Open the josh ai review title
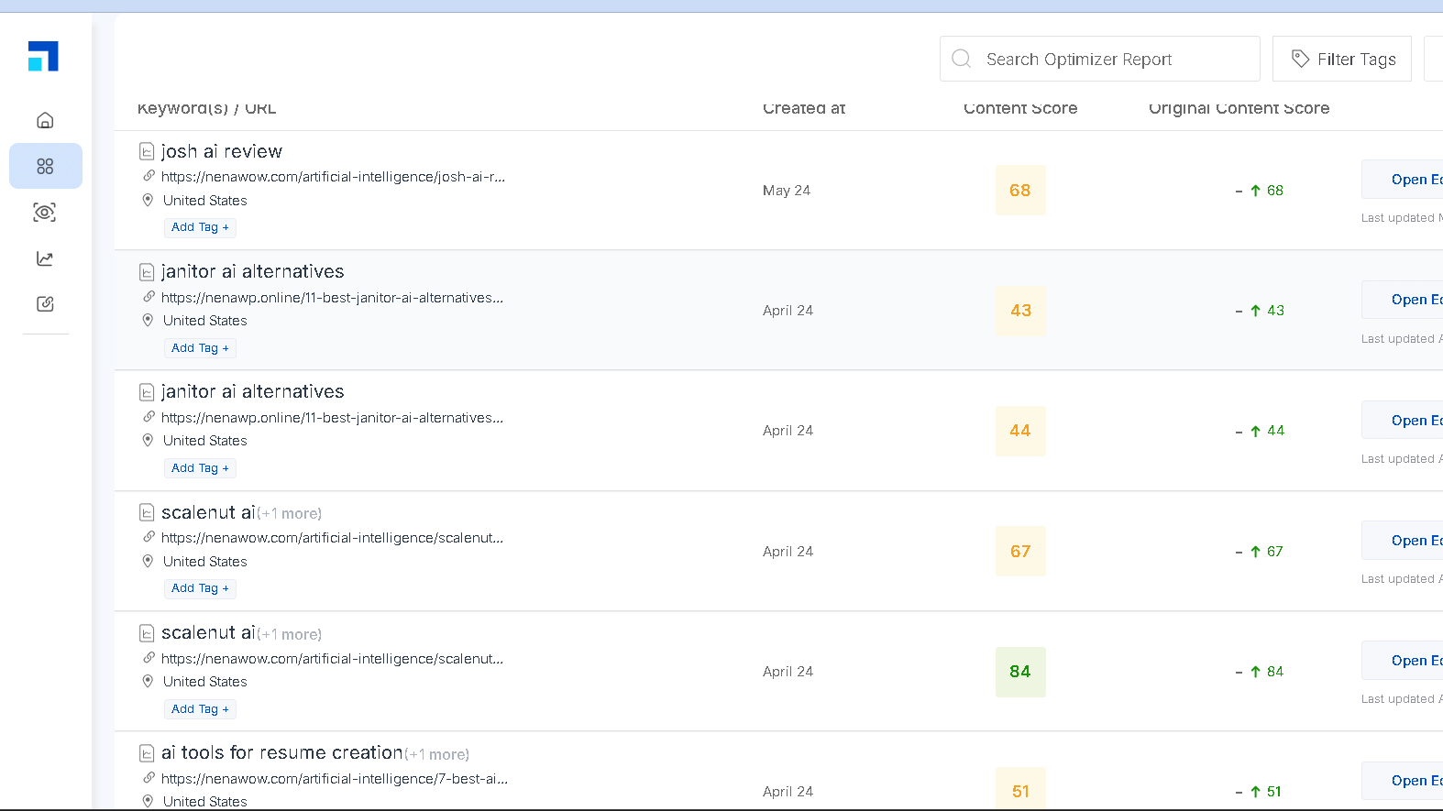Image resolution: width=1443 pixels, height=811 pixels. [x=222, y=151]
